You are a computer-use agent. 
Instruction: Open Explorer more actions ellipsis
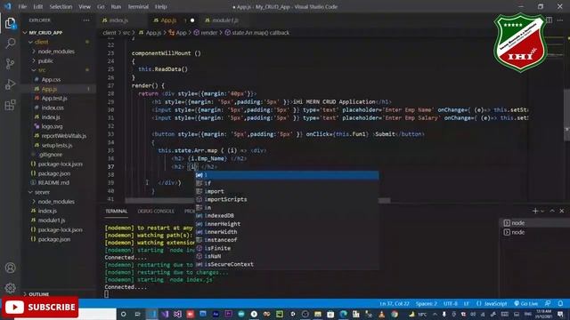86,20
